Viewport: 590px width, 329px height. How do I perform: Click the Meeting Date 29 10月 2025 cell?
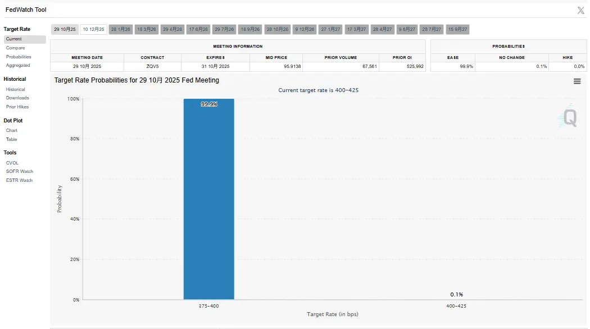tap(87, 67)
